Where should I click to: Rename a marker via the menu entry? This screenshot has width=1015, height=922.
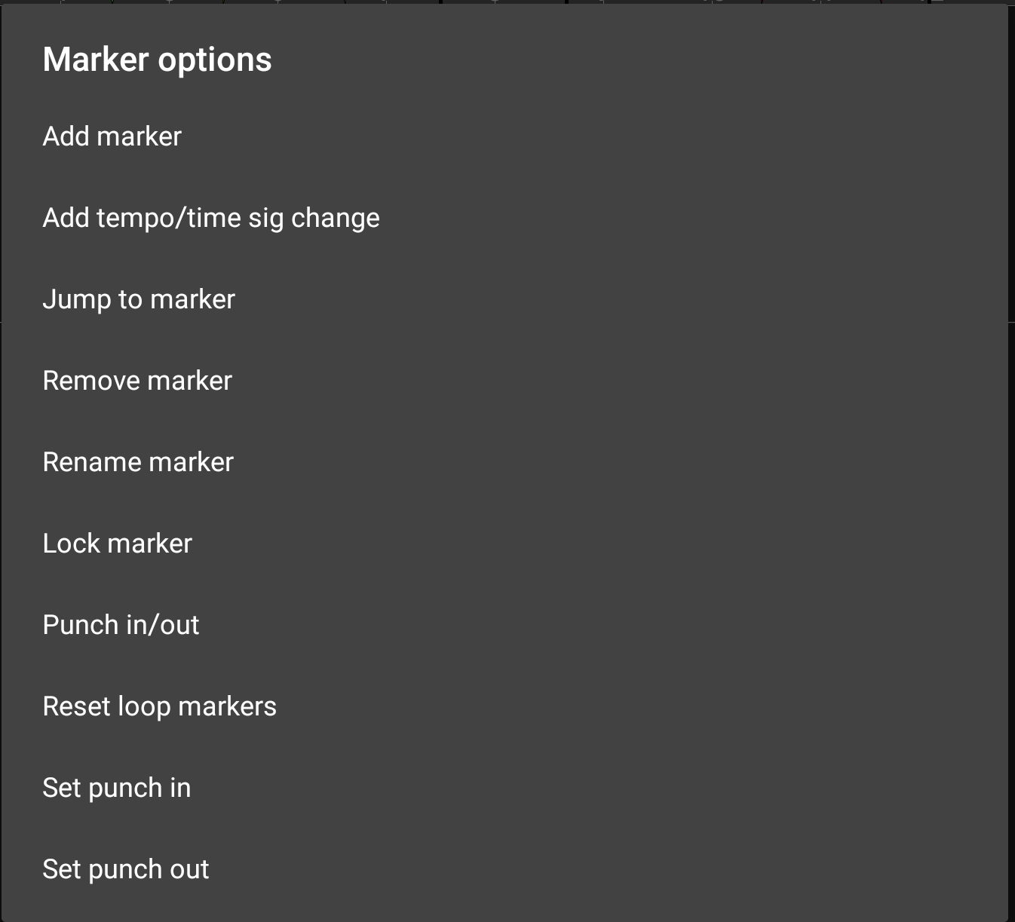pos(138,462)
